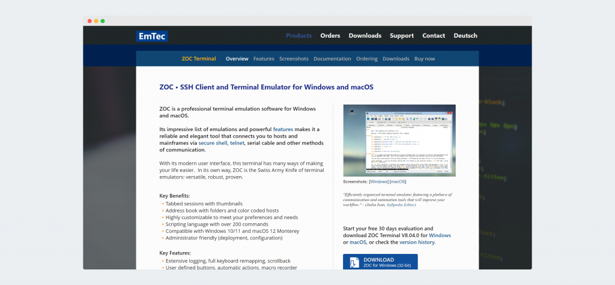The height and width of the screenshot is (285, 615).
Task: Follow the 'features' link in the intro
Action: click(x=283, y=129)
